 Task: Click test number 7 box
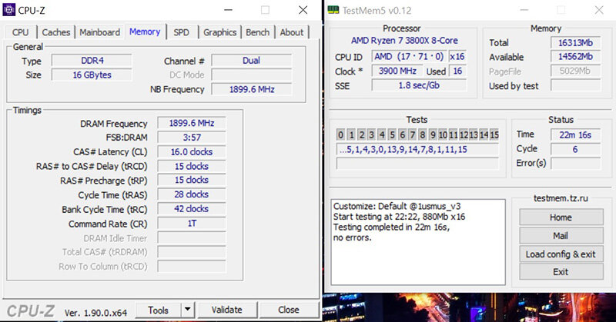pyautogui.click(x=412, y=135)
